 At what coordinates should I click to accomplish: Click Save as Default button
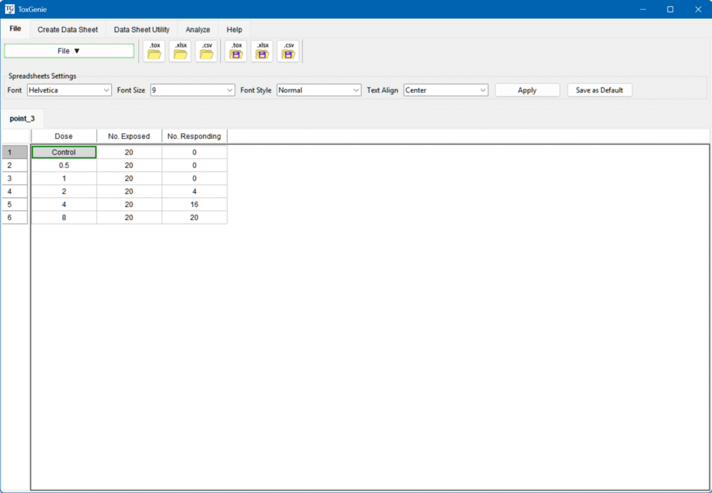pyautogui.click(x=599, y=90)
